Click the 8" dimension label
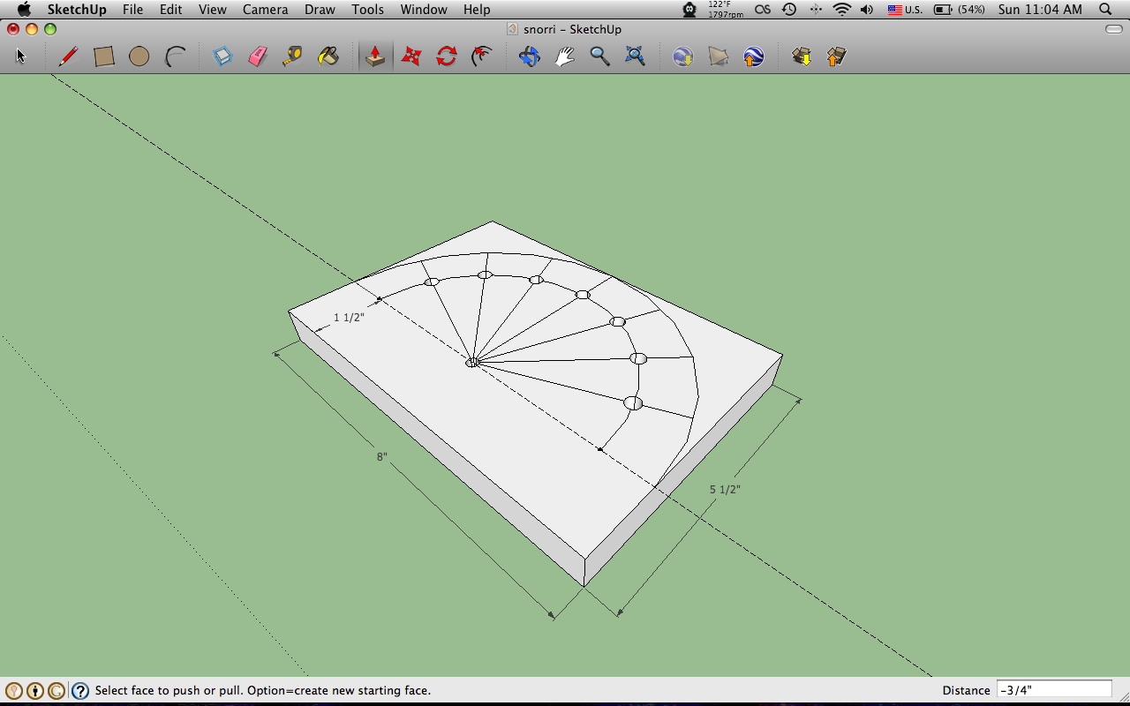 click(382, 456)
